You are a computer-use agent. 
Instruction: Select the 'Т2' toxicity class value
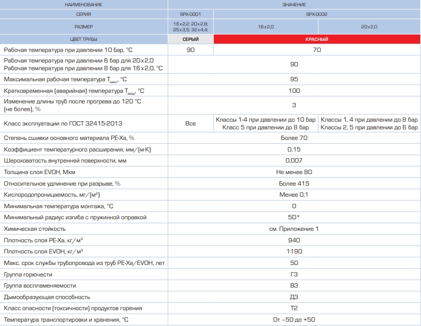click(x=294, y=308)
